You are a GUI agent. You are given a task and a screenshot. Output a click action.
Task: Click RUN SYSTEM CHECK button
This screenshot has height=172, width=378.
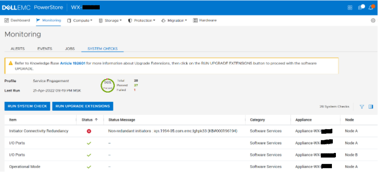(27, 106)
